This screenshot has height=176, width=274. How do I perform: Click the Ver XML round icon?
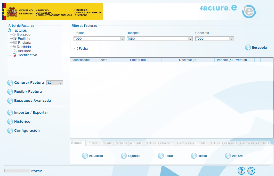pos(228,156)
